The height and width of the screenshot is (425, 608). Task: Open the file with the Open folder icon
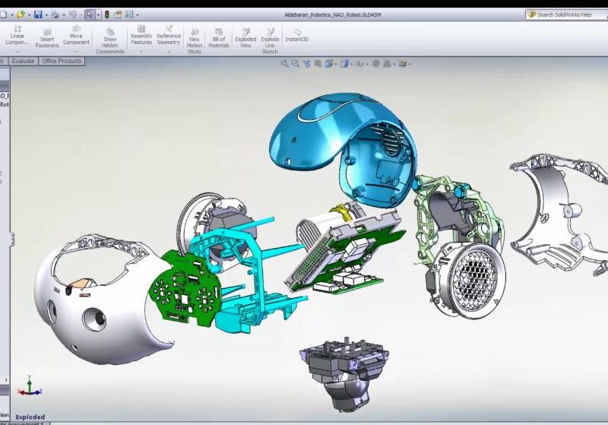(21, 14)
